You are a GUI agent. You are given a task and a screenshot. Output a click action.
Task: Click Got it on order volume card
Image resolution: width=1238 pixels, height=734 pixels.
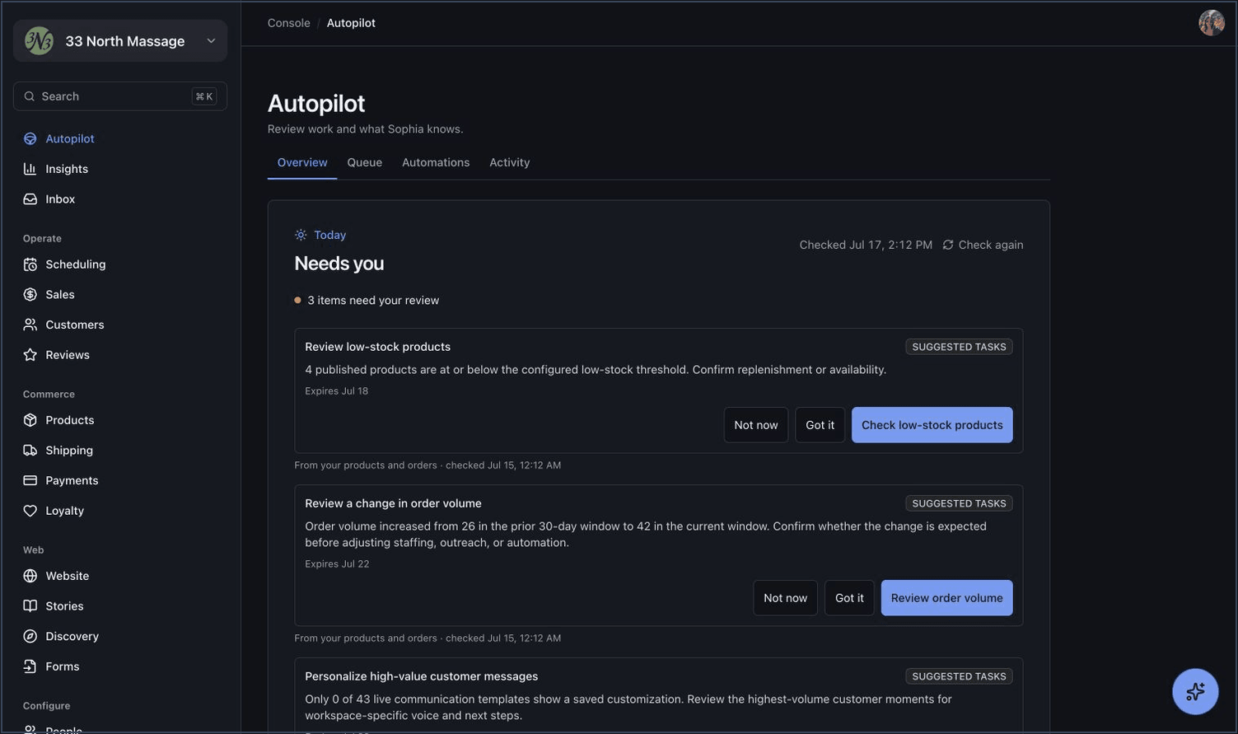(x=849, y=598)
